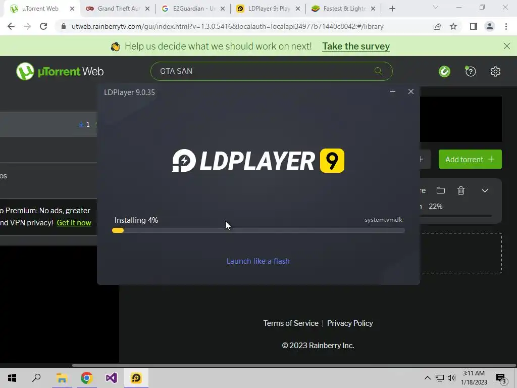Open torrent folder location icon
The height and width of the screenshot is (388, 517).
[x=441, y=190]
